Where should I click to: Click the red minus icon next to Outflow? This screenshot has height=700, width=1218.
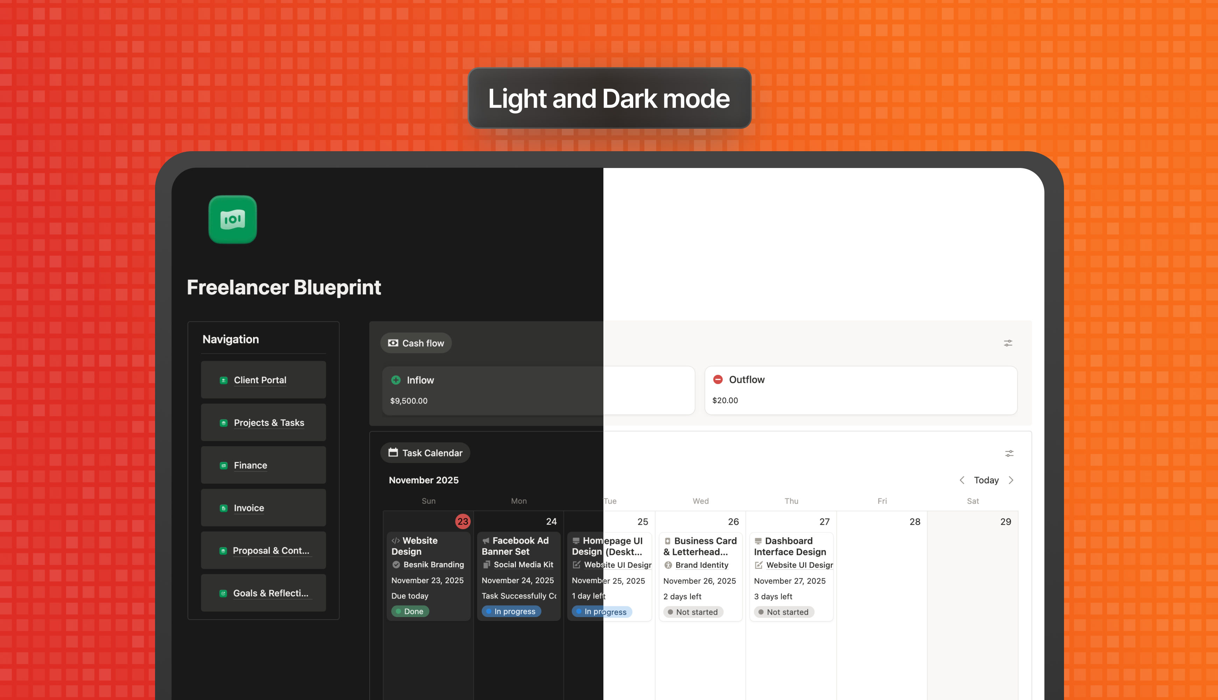tap(717, 379)
